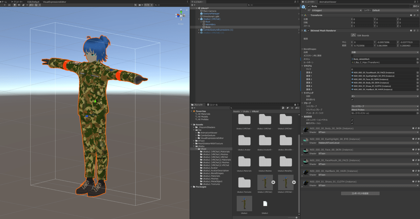Click the search-by-label icon in the Project toolbar
This screenshot has height=219, width=420.
[x=288, y=108]
